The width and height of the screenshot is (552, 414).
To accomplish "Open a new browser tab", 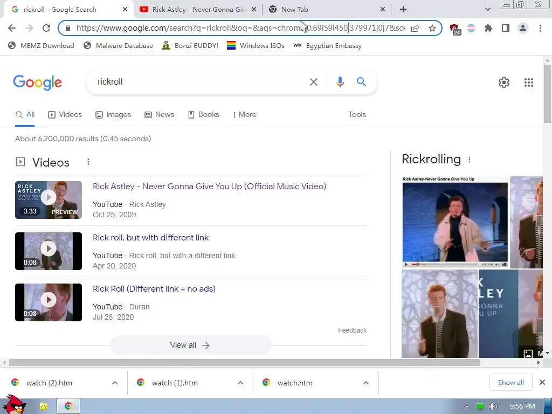I will [x=403, y=10].
